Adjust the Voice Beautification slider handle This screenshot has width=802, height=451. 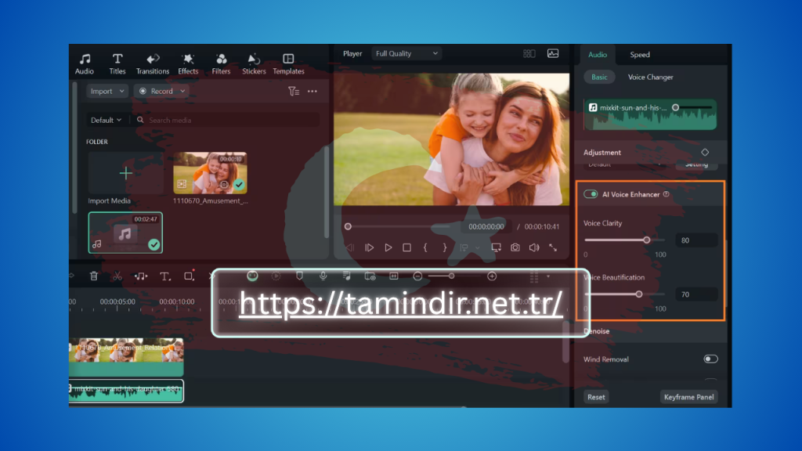point(639,294)
